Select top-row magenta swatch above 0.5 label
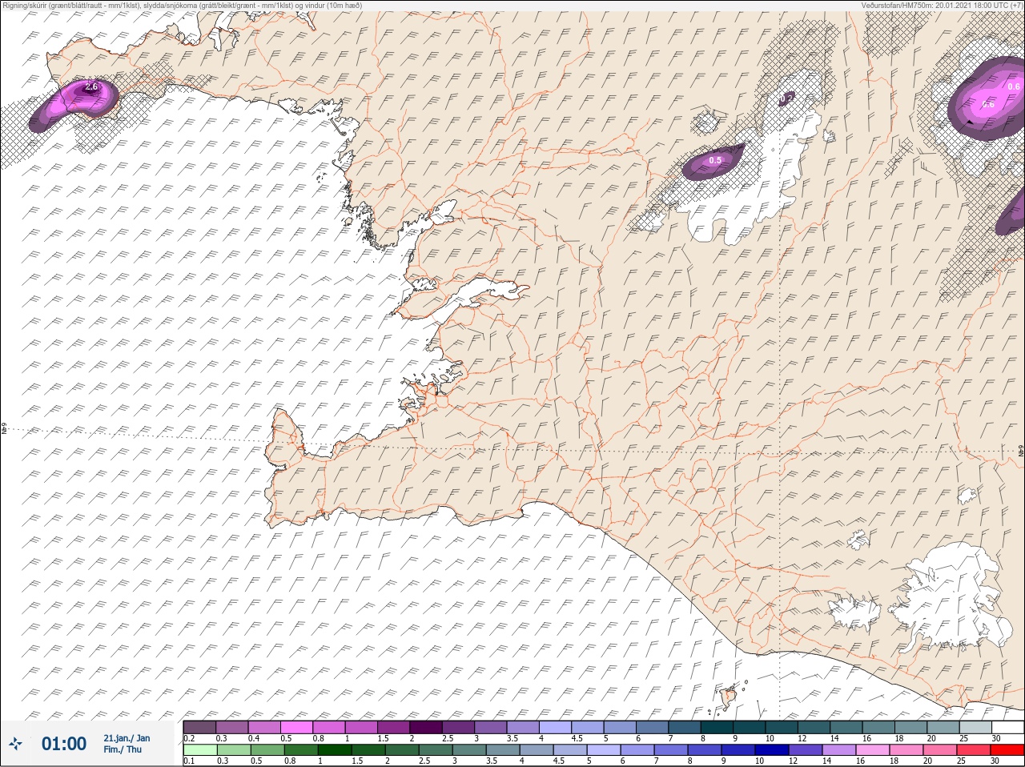 point(296,727)
